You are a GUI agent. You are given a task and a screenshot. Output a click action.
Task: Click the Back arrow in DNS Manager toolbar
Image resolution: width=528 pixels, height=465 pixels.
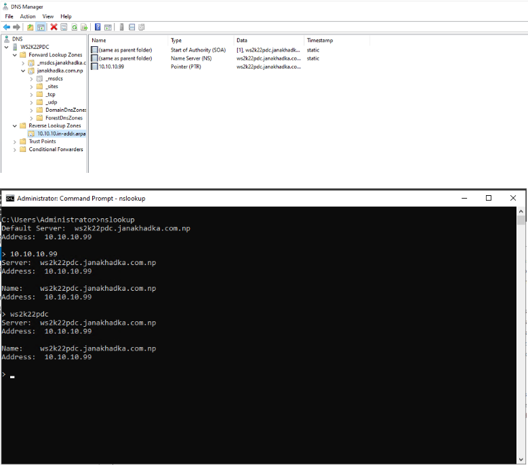(x=7, y=27)
